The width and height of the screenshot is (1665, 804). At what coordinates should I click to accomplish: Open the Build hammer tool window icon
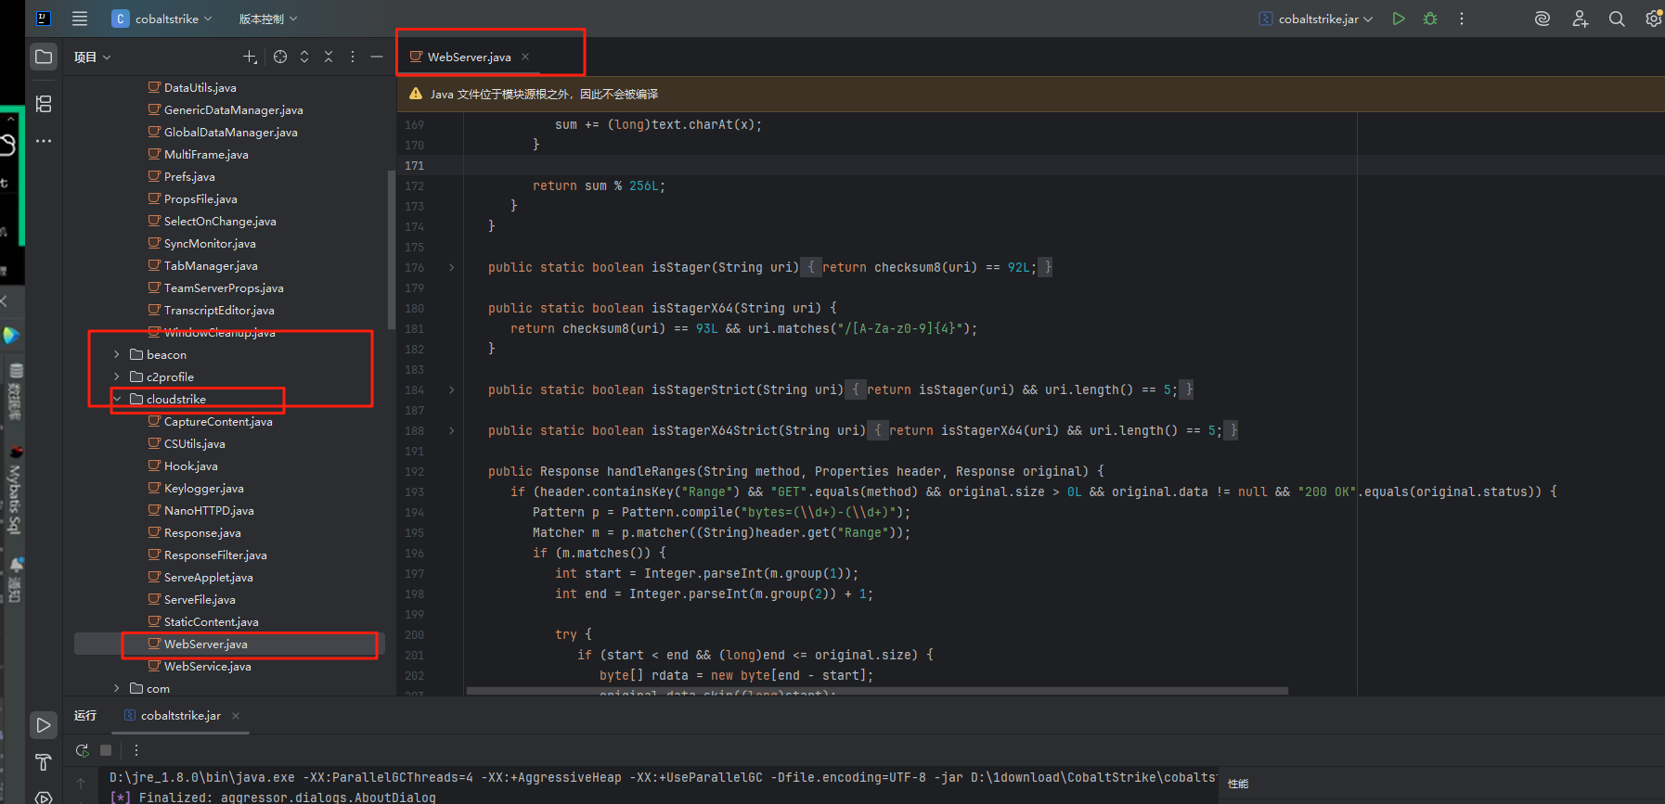[x=44, y=762]
